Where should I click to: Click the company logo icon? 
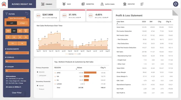pos(4,4)
